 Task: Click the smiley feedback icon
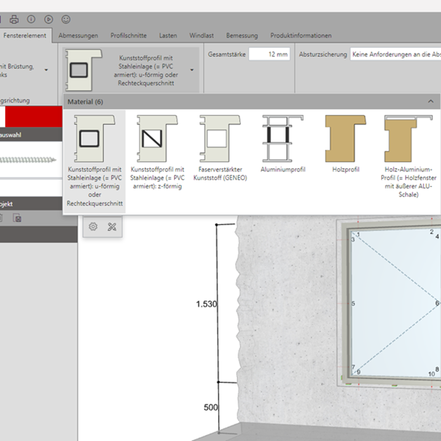point(66,19)
